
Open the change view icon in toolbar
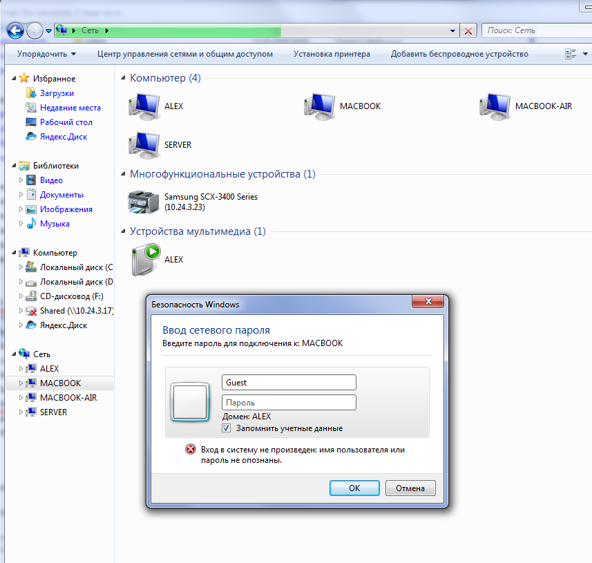(x=571, y=54)
